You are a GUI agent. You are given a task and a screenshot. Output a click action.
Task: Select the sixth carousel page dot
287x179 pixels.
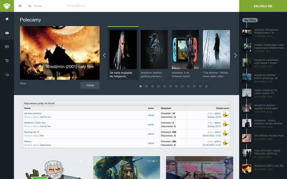tap(170, 86)
